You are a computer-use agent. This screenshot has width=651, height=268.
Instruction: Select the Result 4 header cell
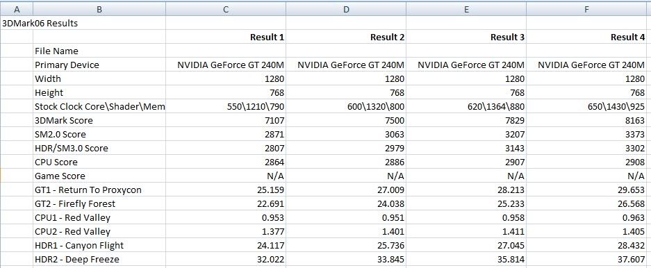[x=586, y=37]
